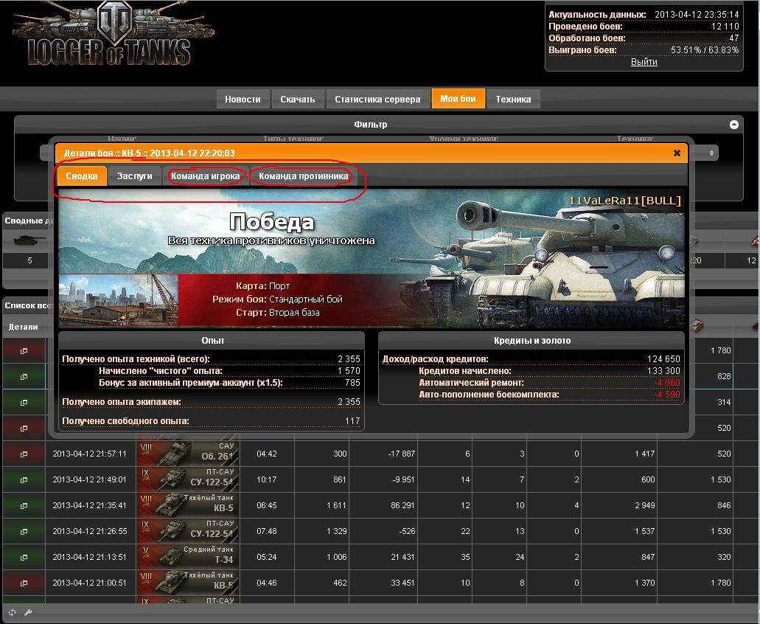
Task: Open details icon for 21:49:01 battle
Action: [x=24, y=479]
